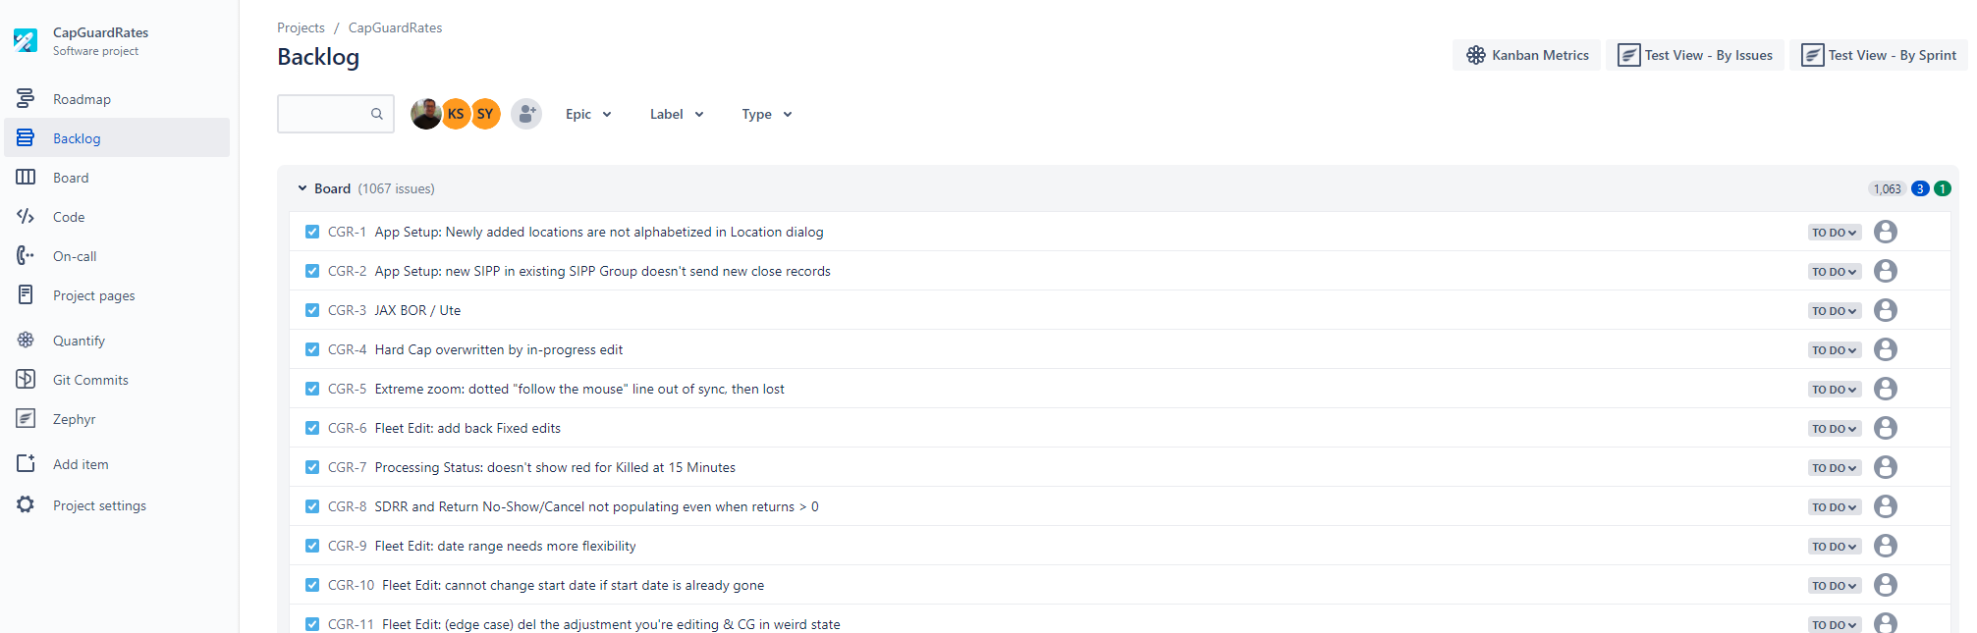Click the search magnifier icon
Screen dimensions: 1977x633
pyautogui.click(x=377, y=114)
